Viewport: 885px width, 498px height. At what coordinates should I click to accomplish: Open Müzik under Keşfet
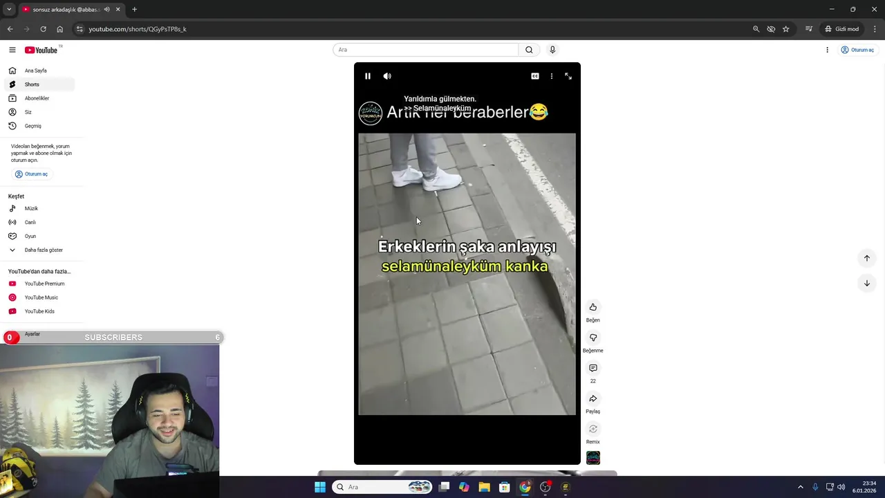coord(39,208)
